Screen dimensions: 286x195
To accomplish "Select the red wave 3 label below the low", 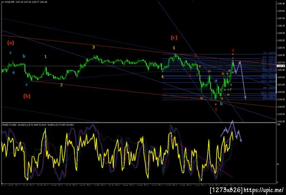I will pos(216,110).
